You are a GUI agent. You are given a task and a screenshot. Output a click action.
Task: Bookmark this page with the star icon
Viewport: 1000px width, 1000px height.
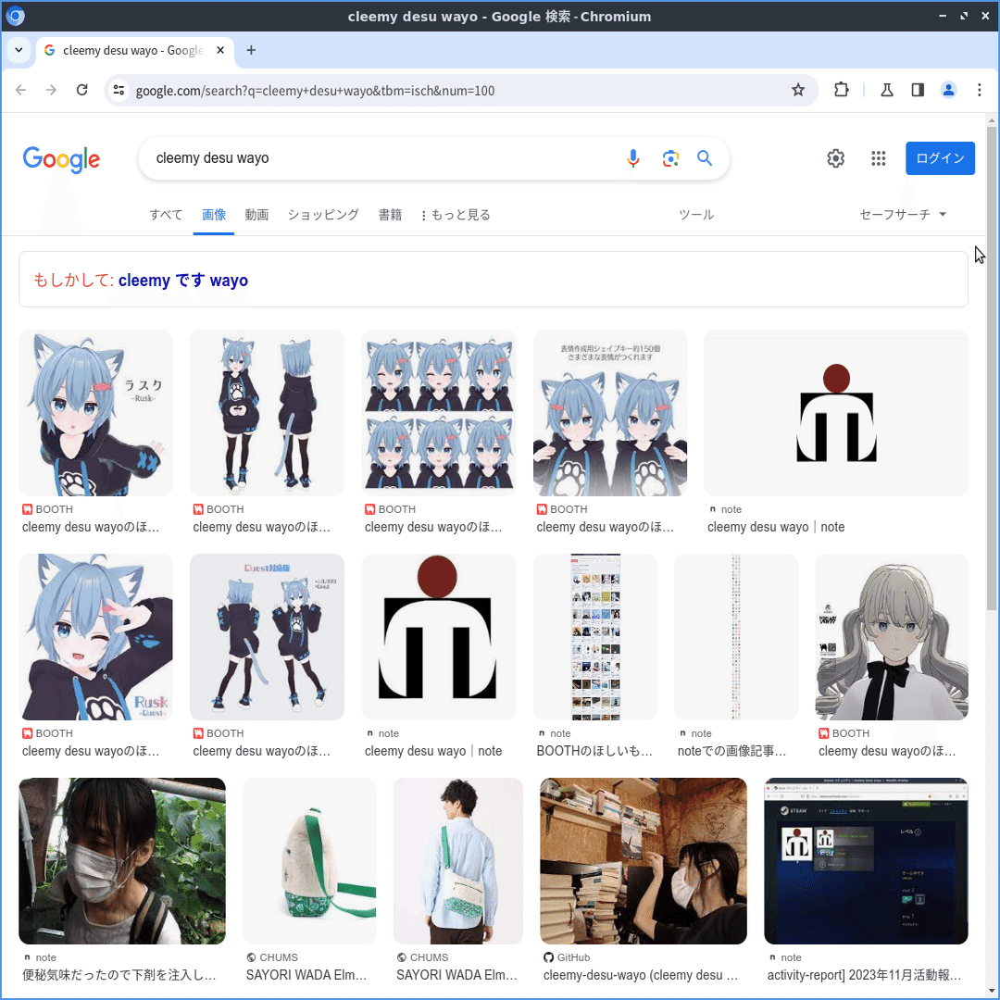[798, 90]
